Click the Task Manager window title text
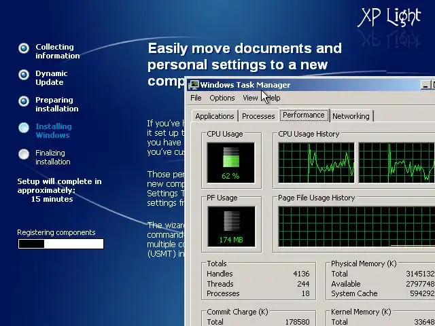Screen dimensions: 435x326 (x=245, y=85)
